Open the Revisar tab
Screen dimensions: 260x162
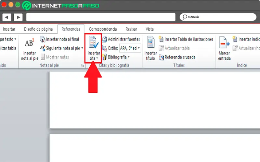click(x=131, y=29)
